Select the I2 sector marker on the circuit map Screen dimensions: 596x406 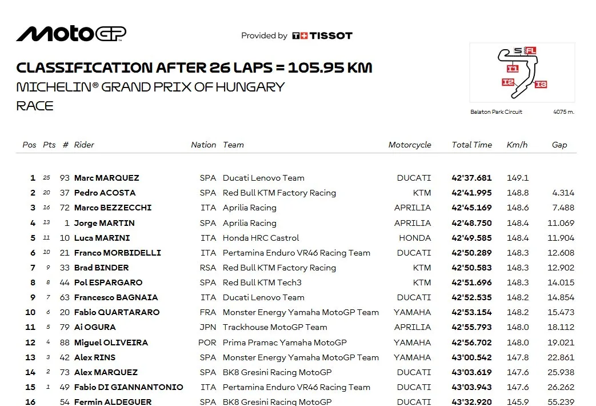(x=508, y=82)
